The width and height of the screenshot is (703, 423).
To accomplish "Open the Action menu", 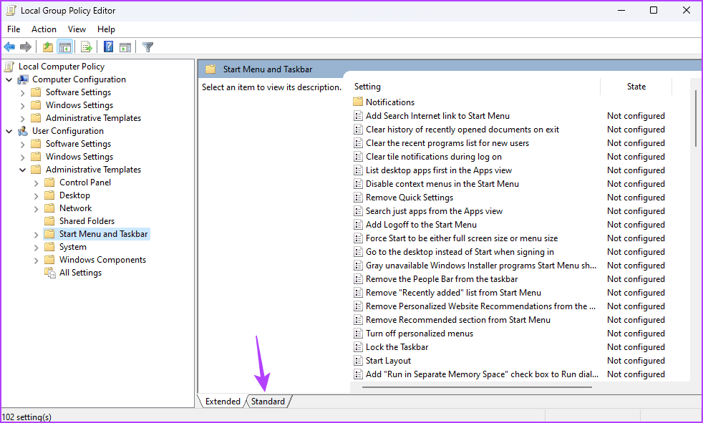I will [x=44, y=29].
